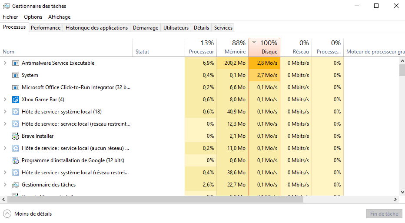405x223 pixels.
Task: Expand the Gestionnaire des tâches process row
Action: coord(5,185)
